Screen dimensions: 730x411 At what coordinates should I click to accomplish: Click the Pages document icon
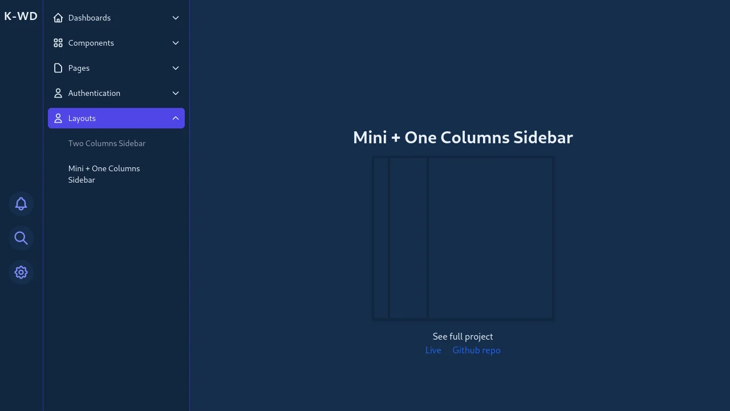(x=58, y=68)
